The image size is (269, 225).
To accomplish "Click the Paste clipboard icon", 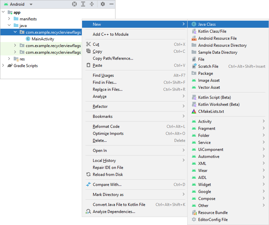I will [88, 65].
